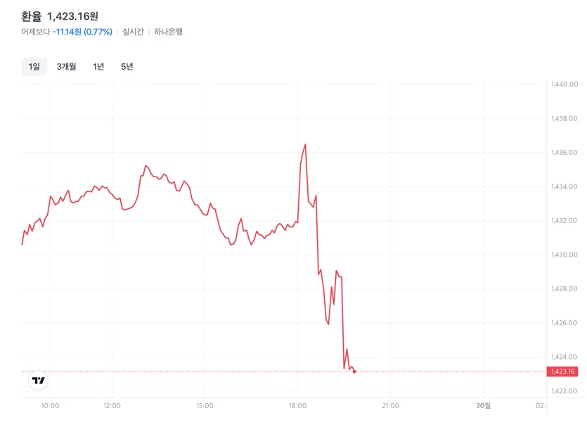Switch to the 5년 period tab

pyautogui.click(x=127, y=67)
